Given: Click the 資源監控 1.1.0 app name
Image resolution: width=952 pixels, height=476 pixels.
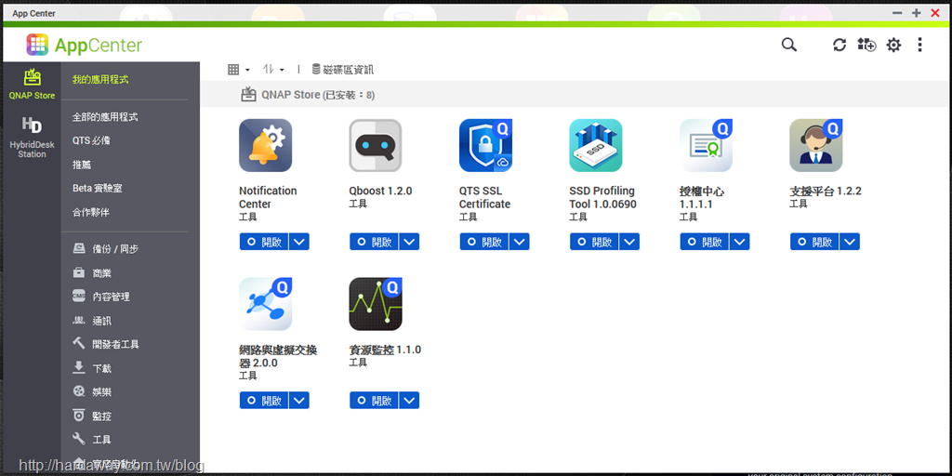Looking at the screenshot, I should (385, 350).
